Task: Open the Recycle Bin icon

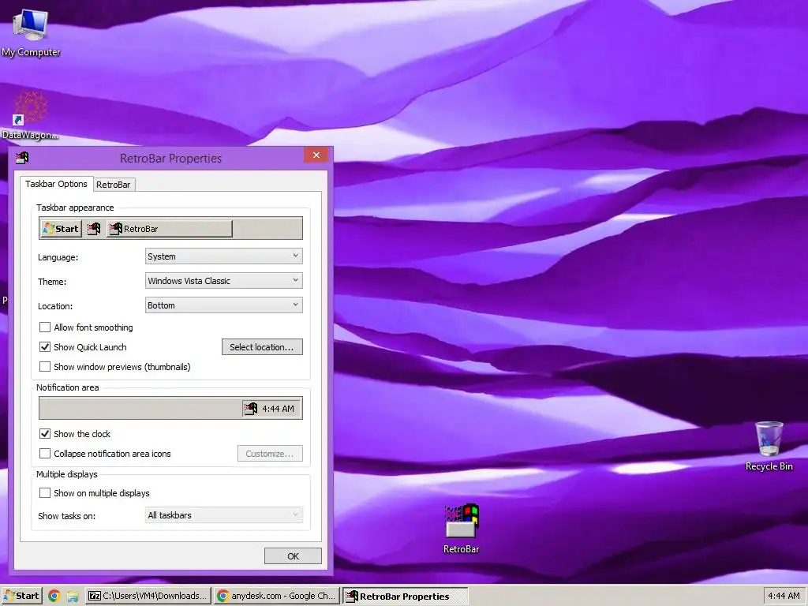Action: point(769,447)
